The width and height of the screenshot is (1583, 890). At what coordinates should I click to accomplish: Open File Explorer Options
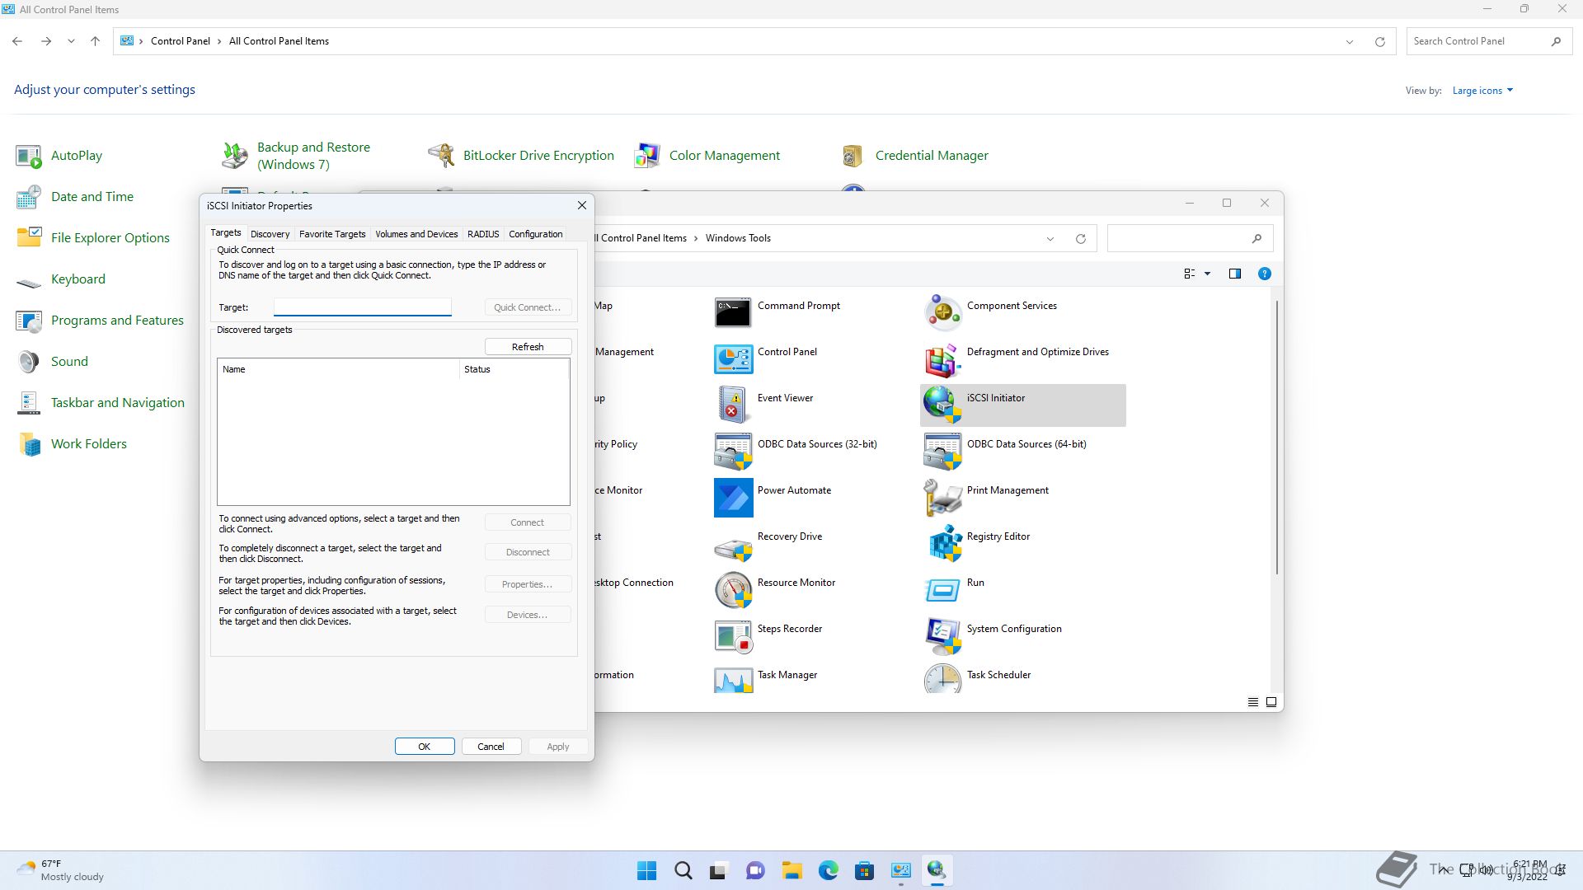92,238
